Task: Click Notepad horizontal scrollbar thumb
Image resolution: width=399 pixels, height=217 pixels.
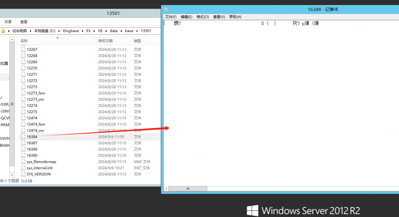Action: (x=188, y=189)
